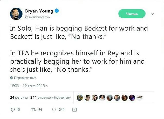Click the third avatar in likers row
This screenshot has height=119, width=164.
95,98
